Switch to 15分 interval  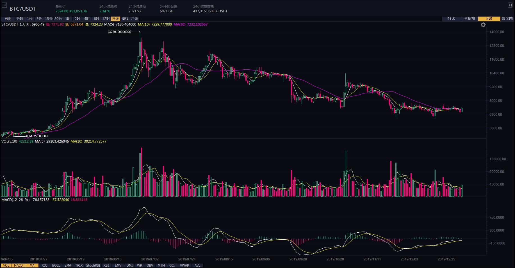49,19
